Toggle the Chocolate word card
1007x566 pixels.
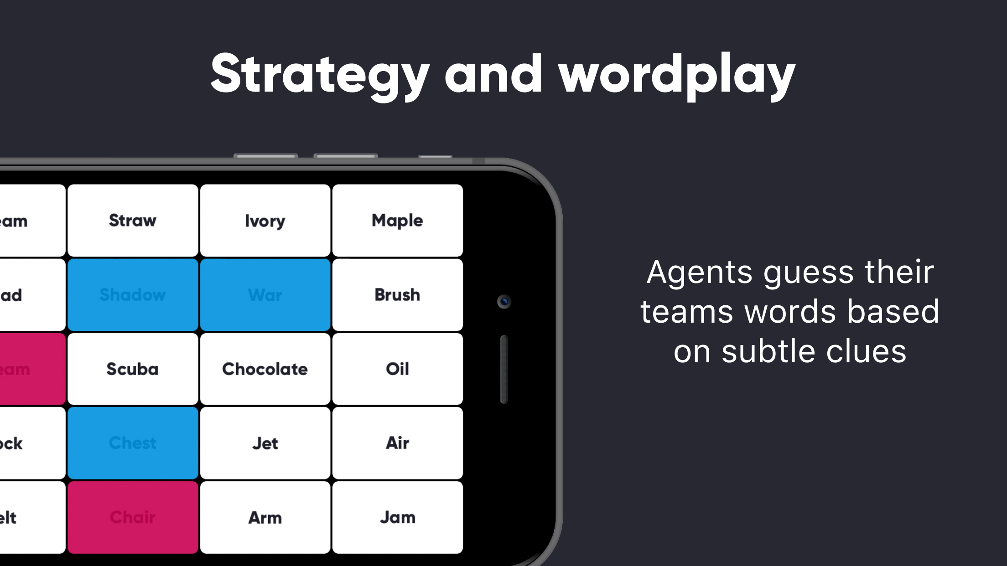point(264,369)
